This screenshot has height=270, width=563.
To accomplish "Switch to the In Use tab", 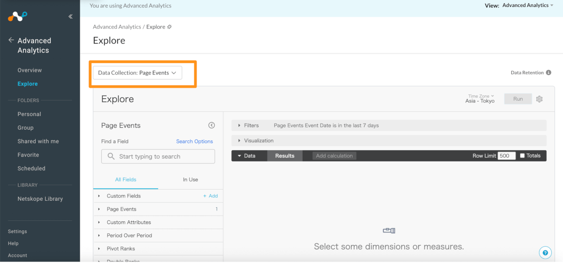I will pyautogui.click(x=190, y=180).
